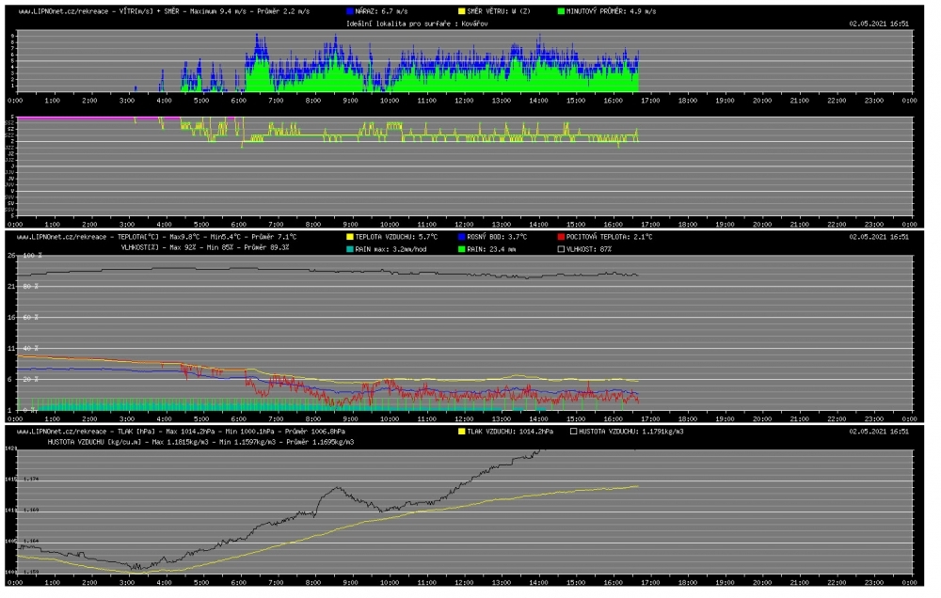This screenshot has width=941, height=598.
Task: Click the yellow TLAK VZDUCHU legend swatch
Action: (461, 432)
